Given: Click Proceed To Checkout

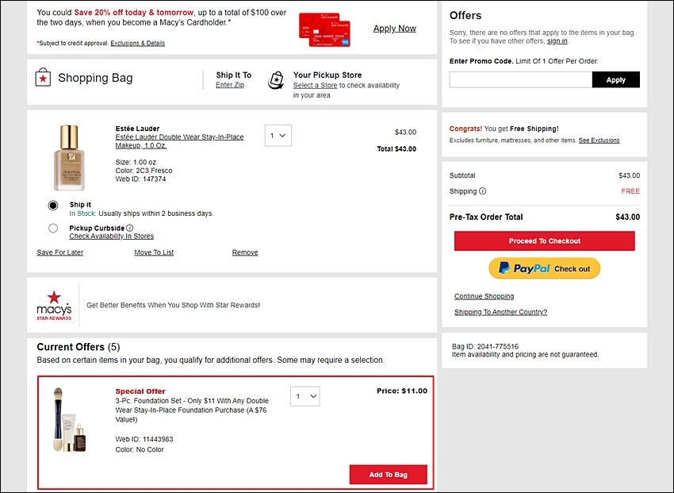Looking at the screenshot, I should click(545, 241).
